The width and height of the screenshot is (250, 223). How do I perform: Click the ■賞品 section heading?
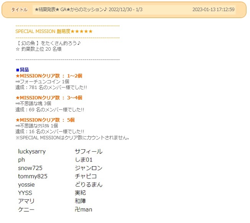tap(22, 70)
